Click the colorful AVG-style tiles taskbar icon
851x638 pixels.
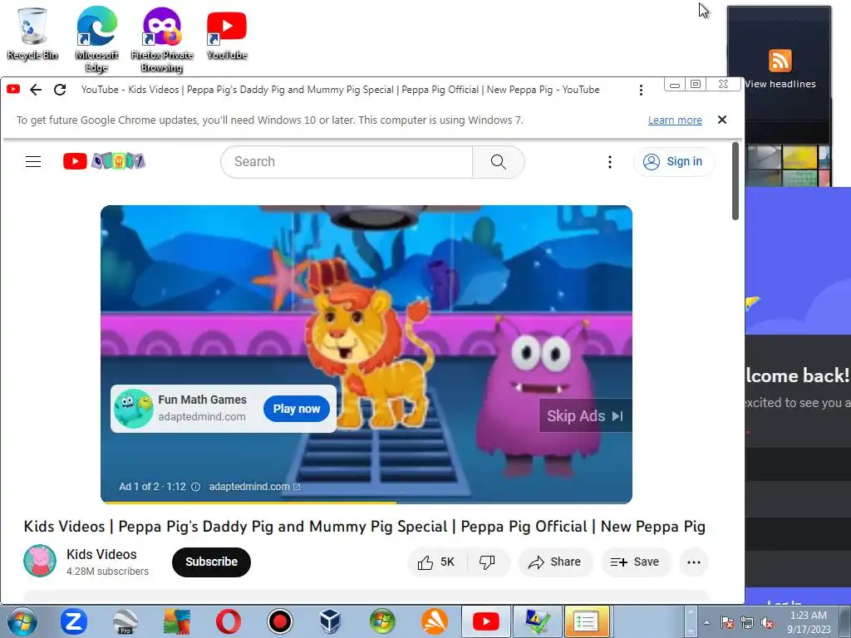[177, 621]
